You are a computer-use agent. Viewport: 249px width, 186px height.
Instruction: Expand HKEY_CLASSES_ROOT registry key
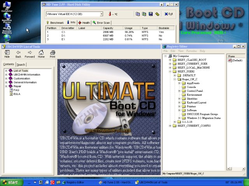(x=170, y=60)
